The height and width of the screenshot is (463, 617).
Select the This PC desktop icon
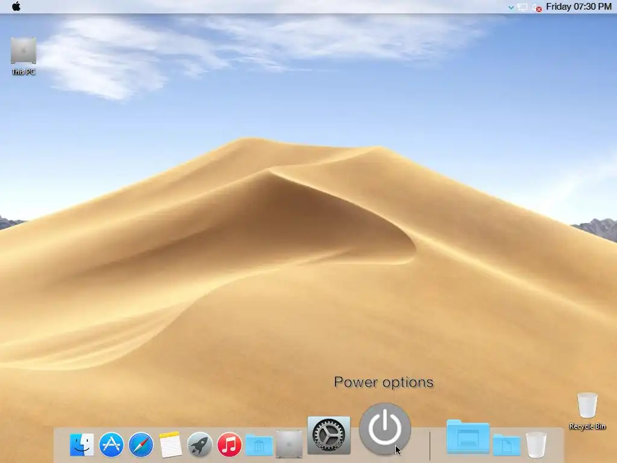click(x=23, y=55)
